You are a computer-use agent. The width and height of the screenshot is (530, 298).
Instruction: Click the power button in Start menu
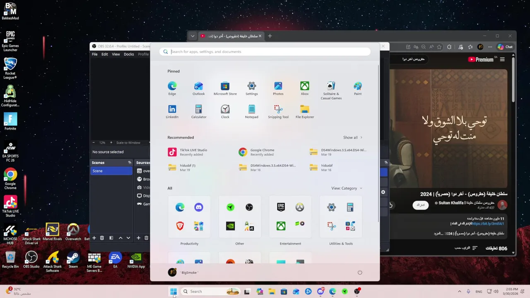pos(360,272)
